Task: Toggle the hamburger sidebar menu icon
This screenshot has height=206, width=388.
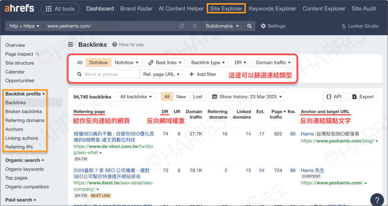Action: pyautogui.click(x=71, y=44)
